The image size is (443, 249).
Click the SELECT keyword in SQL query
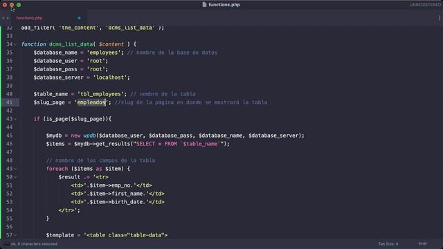coord(145,144)
